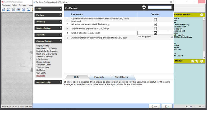
Task: Open the SideEffects tab
Action: click(x=121, y=77)
